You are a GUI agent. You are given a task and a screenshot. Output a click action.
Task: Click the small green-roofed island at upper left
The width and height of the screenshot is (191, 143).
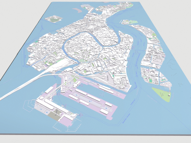pos(54,19)
